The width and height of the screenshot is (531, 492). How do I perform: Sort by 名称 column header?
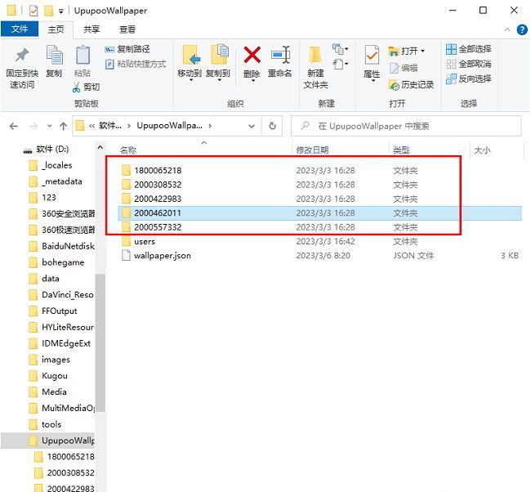[128, 150]
